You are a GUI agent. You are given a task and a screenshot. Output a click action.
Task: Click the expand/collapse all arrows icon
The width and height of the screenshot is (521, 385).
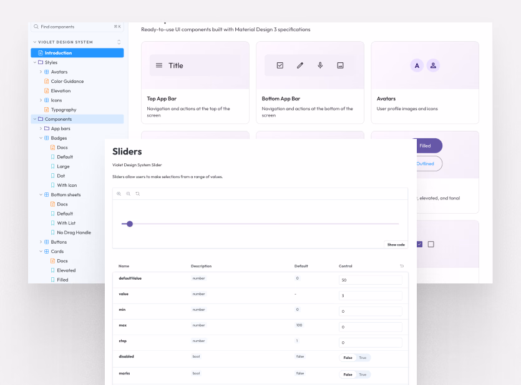(119, 42)
